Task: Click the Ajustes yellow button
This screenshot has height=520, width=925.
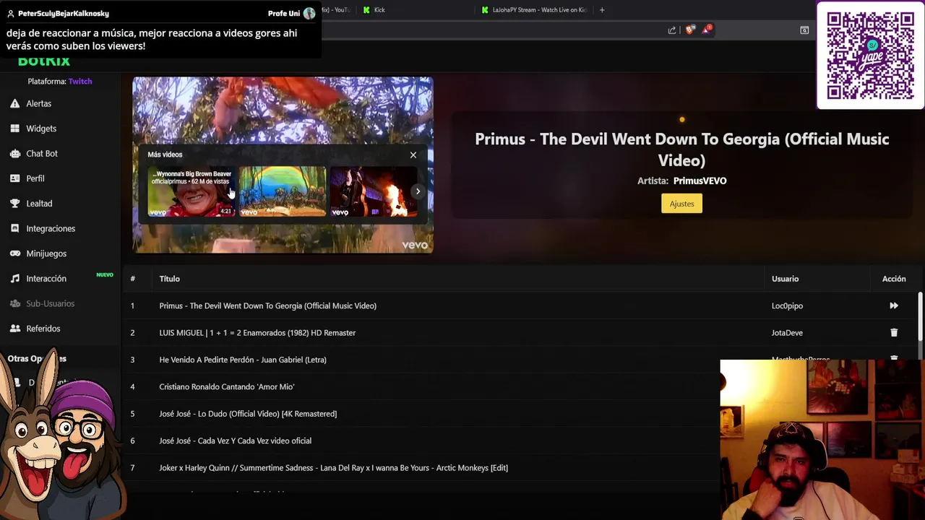Action: click(681, 204)
